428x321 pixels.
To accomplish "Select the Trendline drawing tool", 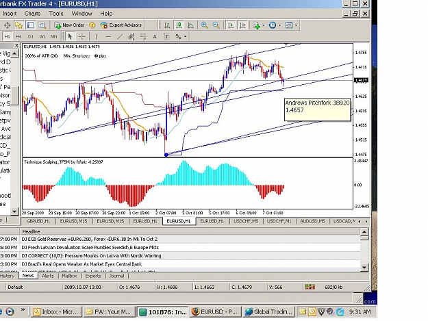I will (120, 36).
